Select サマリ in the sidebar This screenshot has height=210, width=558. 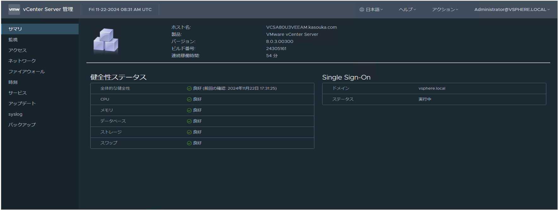click(40, 29)
